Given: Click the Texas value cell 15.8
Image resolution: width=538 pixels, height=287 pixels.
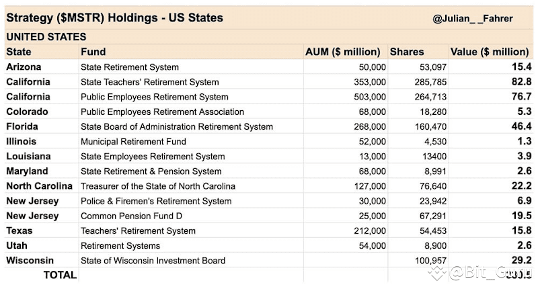Looking at the screenshot, I should 520,231.
